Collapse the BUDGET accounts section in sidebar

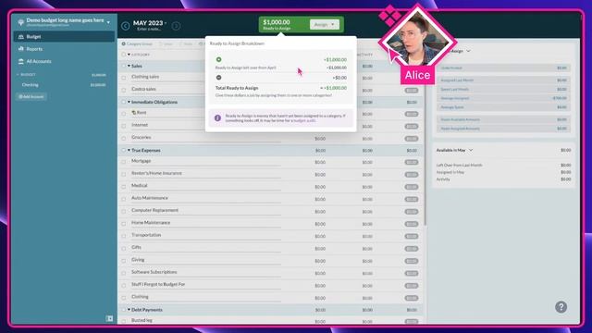[18, 74]
